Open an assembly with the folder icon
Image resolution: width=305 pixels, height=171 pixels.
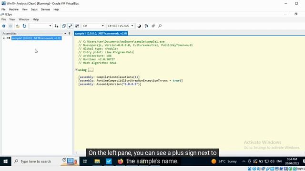pos(18,26)
